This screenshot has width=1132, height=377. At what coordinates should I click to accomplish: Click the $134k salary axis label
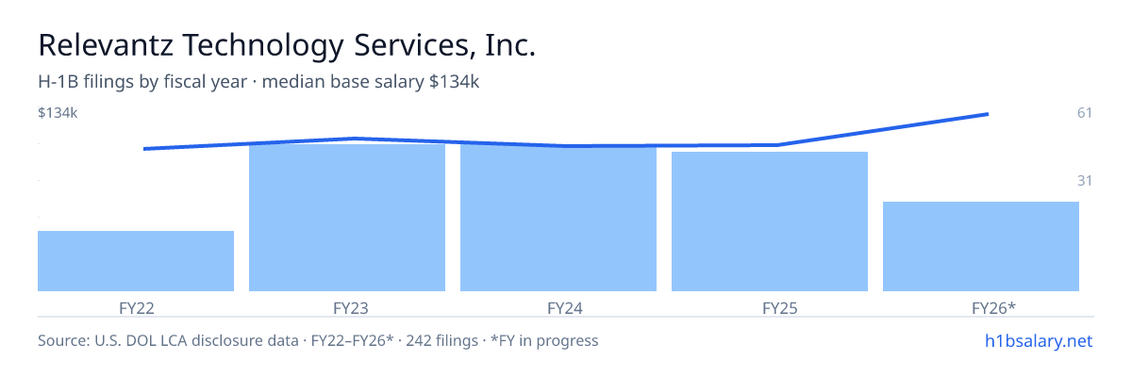tap(58, 113)
